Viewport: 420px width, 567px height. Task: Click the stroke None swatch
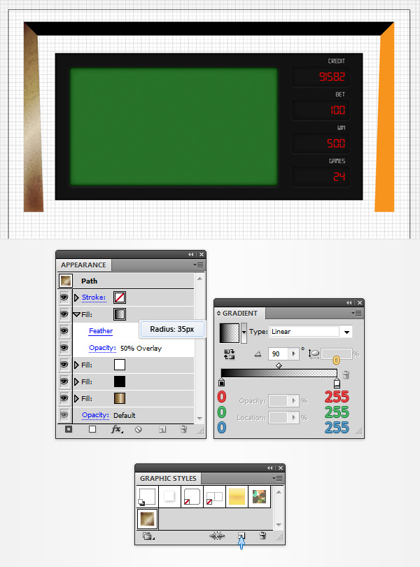pyautogui.click(x=120, y=297)
